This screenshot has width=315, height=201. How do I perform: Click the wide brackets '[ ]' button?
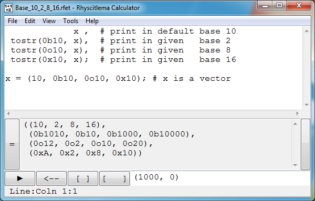point(114,178)
